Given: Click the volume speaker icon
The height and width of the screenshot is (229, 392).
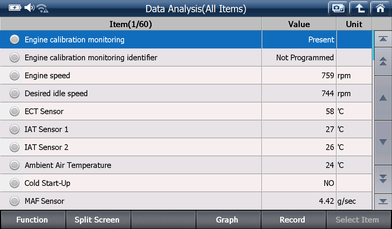Looking at the screenshot, I should (29, 8).
